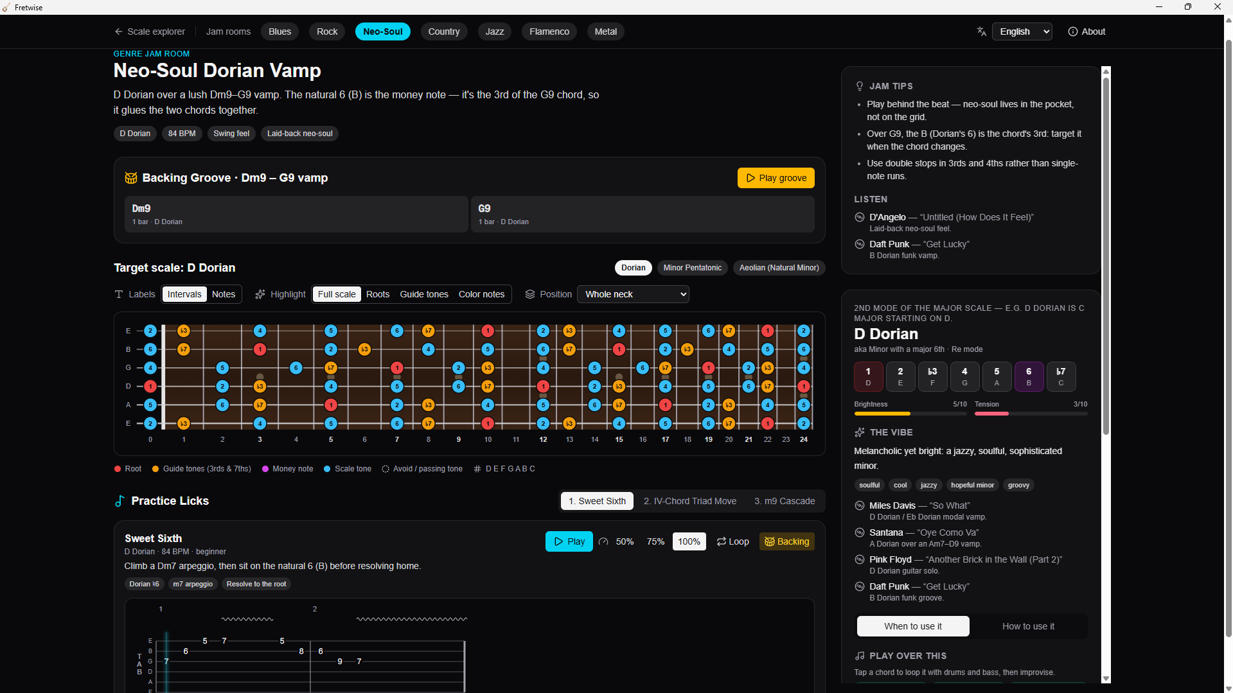The width and height of the screenshot is (1233, 693).
Task: Click the translate language icon
Action: pos(981,31)
